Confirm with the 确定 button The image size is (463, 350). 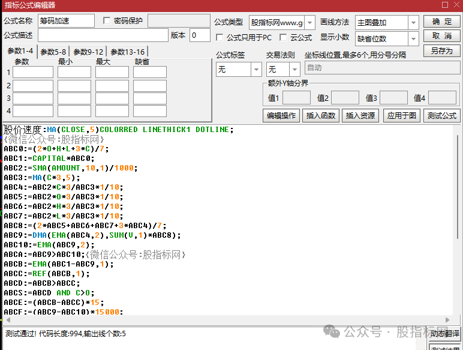click(x=442, y=22)
